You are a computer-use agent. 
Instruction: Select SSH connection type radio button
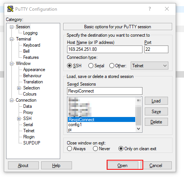[x=69, y=66]
